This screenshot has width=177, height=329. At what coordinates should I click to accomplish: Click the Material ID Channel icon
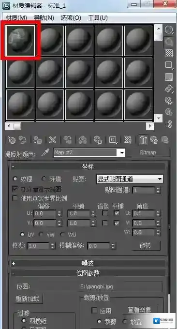[113, 140]
